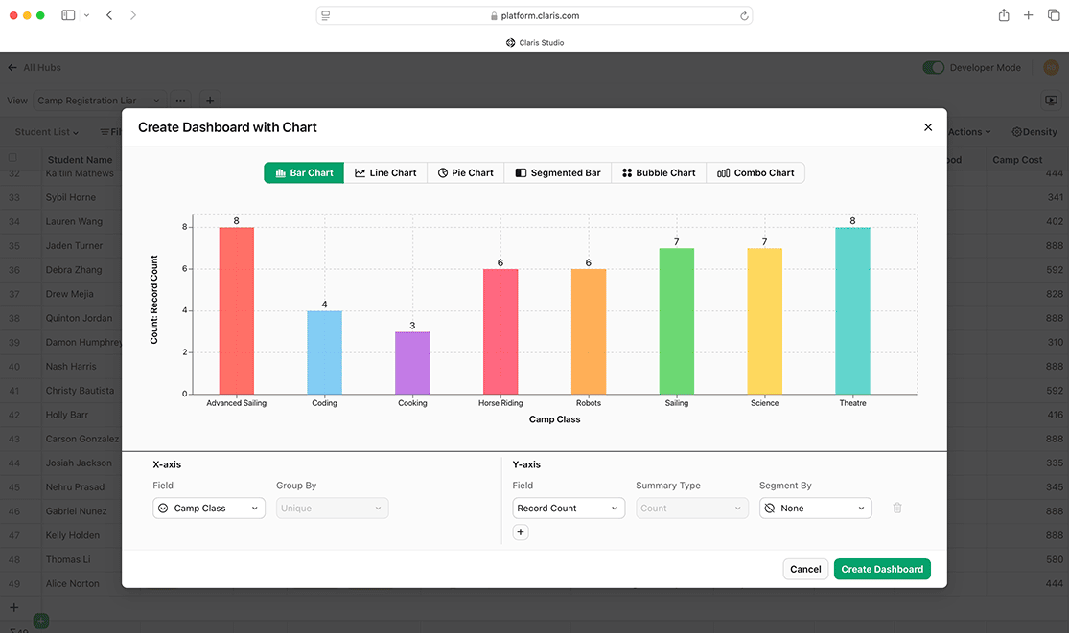This screenshot has width=1069, height=633.
Task: Select all rows with header checkbox
Action: click(13, 157)
